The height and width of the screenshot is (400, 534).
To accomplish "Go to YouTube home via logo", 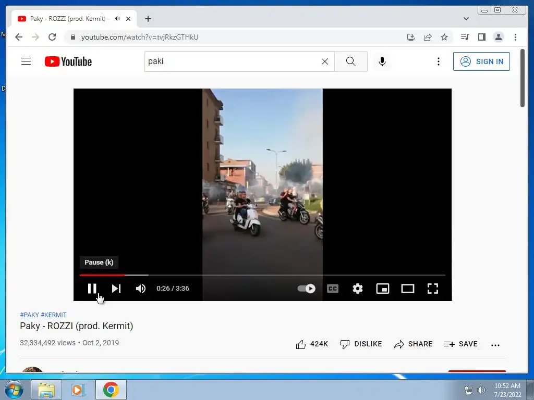I will click(x=68, y=61).
